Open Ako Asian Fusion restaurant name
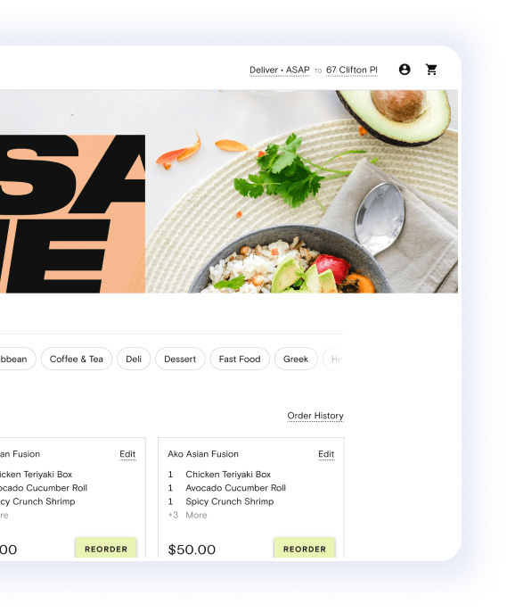Image resolution: width=507 pixels, height=612 pixels. tap(203, 454)
